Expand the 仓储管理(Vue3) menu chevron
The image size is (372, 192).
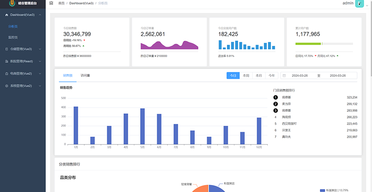coord(40,49)
